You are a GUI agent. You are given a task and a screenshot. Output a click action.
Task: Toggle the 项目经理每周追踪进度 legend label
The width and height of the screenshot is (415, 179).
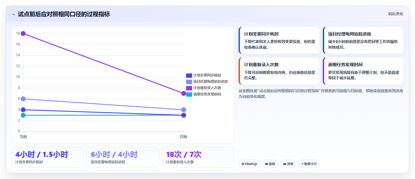(210, 82)
